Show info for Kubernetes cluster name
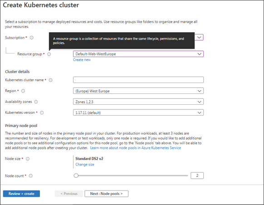The height and width of the screenshot is (205, 264). click(50, 80)
